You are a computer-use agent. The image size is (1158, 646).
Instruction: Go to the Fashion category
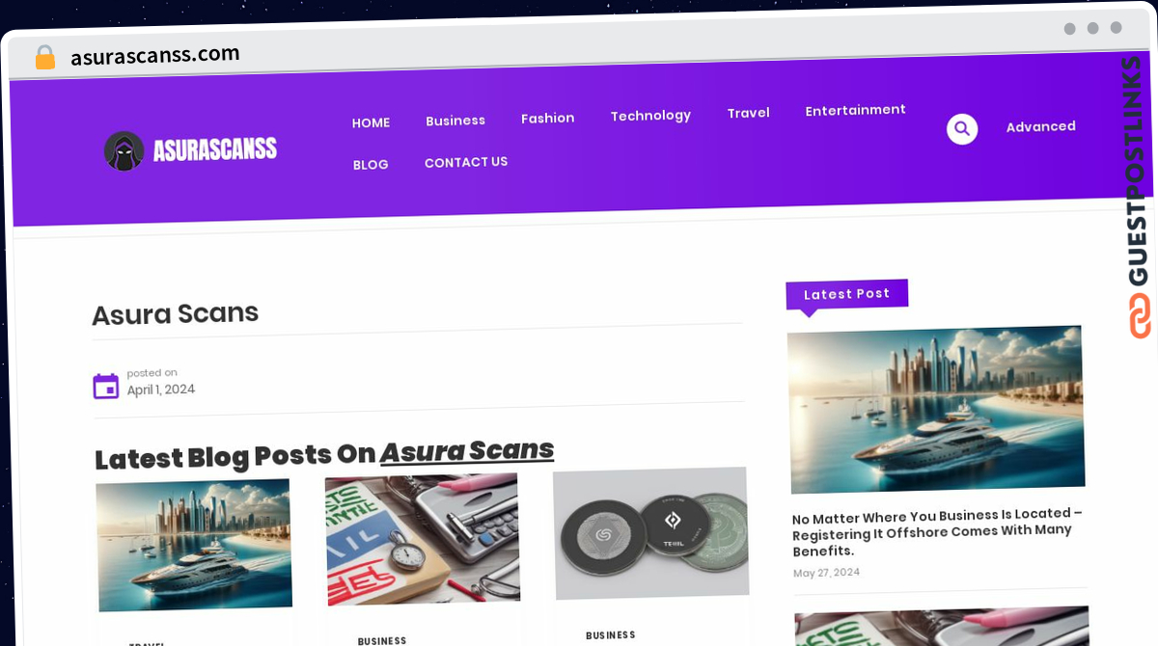548,119
